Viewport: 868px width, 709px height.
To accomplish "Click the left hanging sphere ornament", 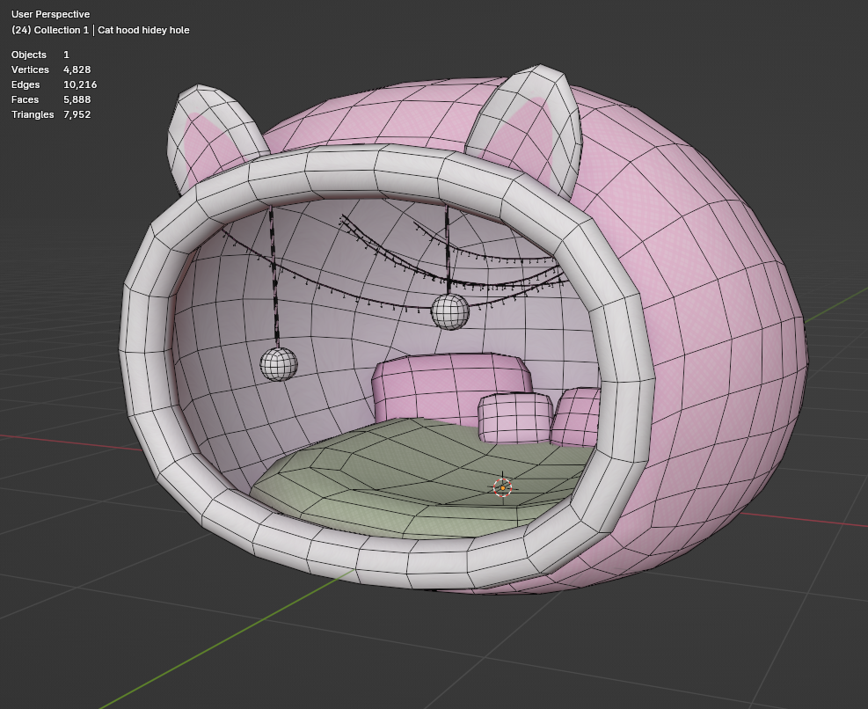I will tap(279, 363).
